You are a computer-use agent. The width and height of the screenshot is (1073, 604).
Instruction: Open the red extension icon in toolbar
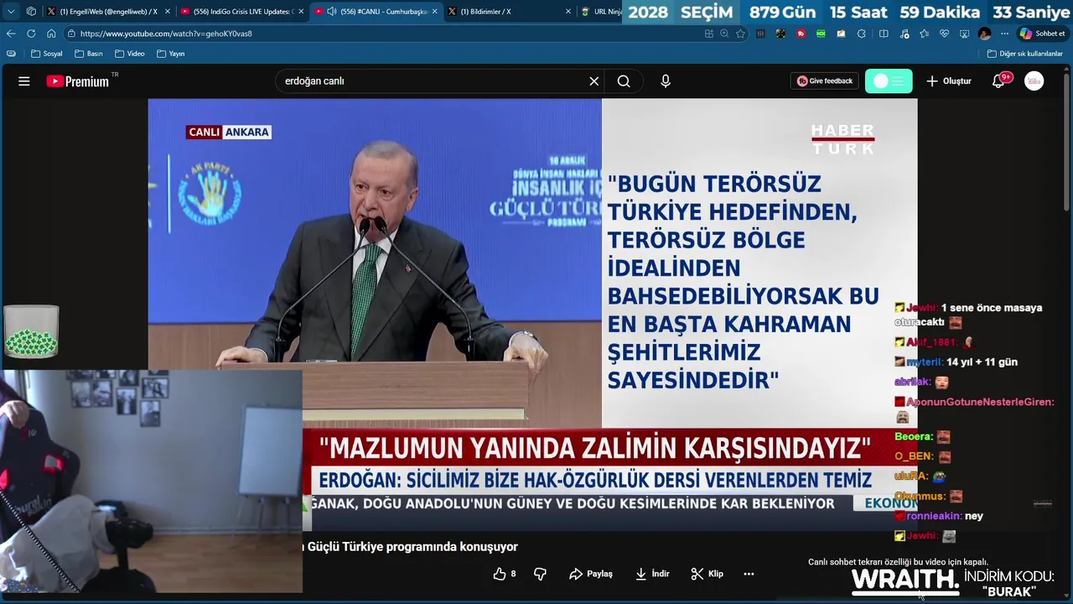pyautogui.click(x=801, y=34)
